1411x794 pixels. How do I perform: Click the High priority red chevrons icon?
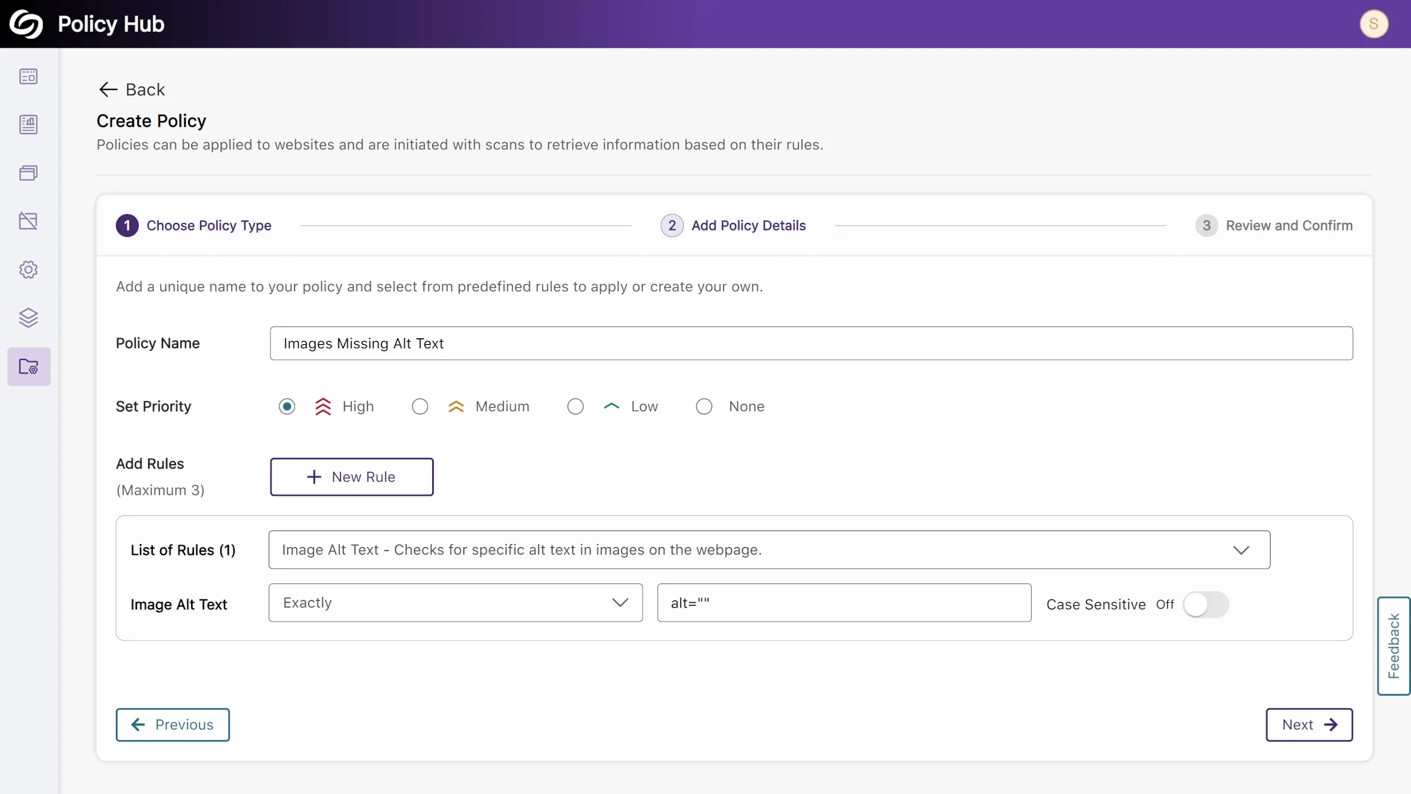[x=323, y=406]
